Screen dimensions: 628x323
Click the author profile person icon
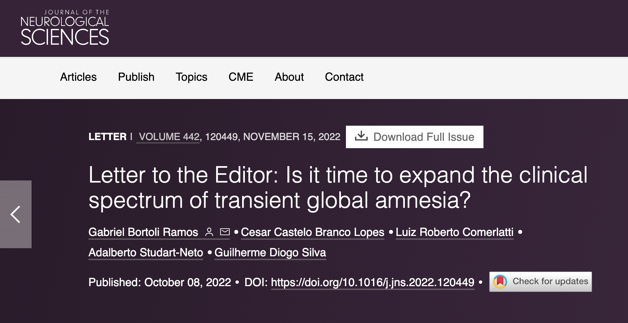209,232
